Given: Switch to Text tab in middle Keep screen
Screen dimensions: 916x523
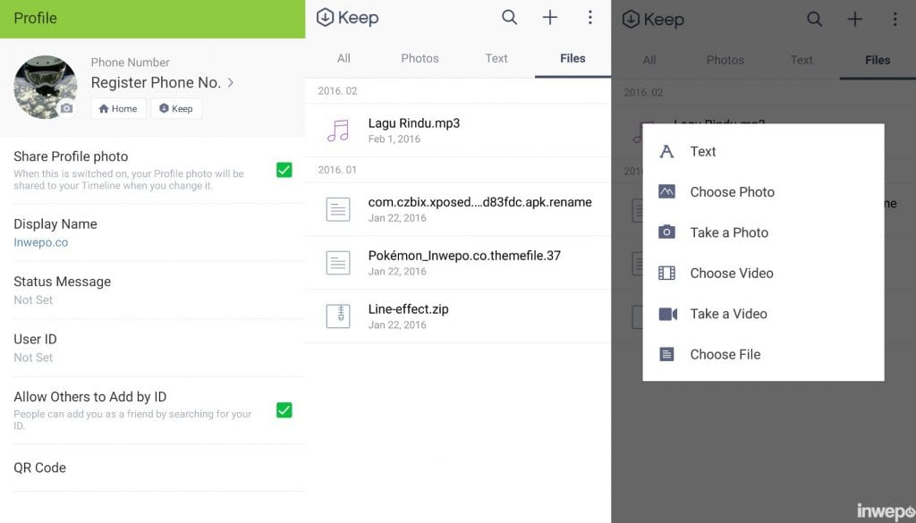Looking at the screenshot, I should 496,58.
